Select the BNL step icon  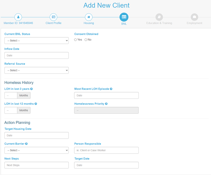pyautogui.click(x=124, y=17)
